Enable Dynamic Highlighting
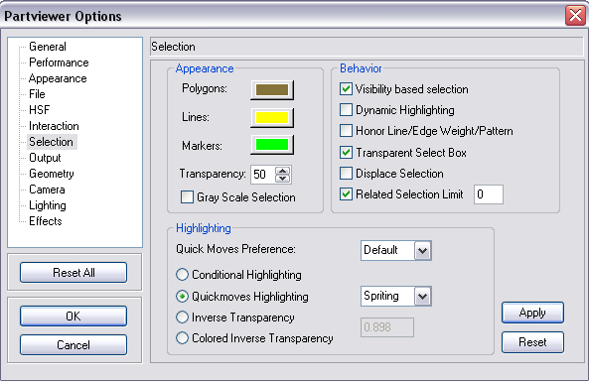589x382 pixels. pos(346,110)
